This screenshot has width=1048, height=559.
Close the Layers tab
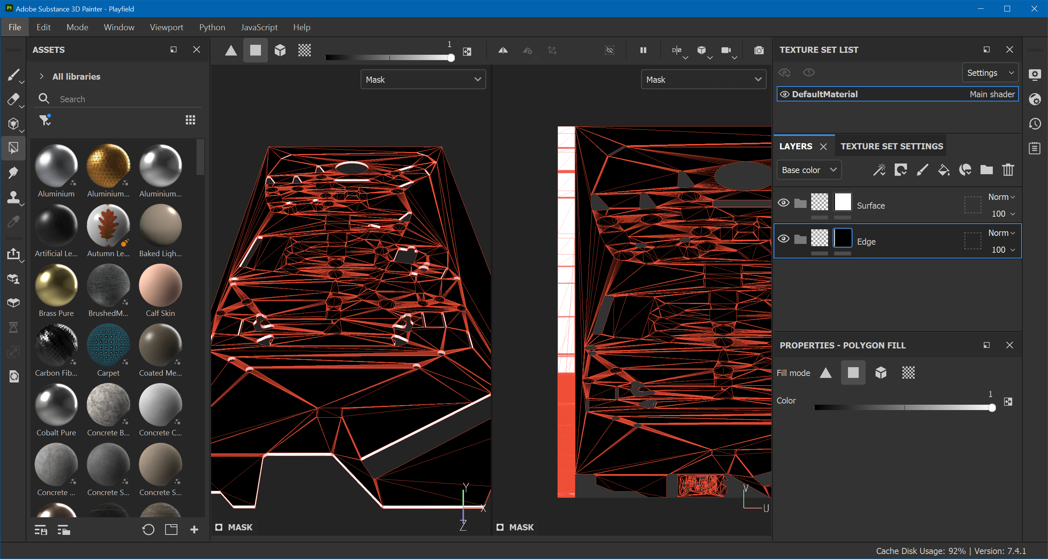point(823,147)
